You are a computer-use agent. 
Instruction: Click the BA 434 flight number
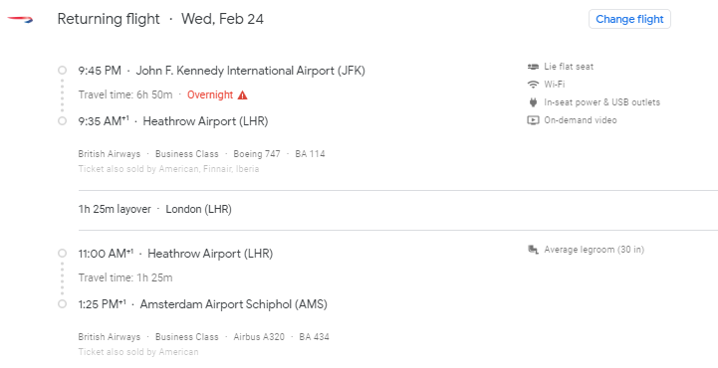[x=314, y=337]
